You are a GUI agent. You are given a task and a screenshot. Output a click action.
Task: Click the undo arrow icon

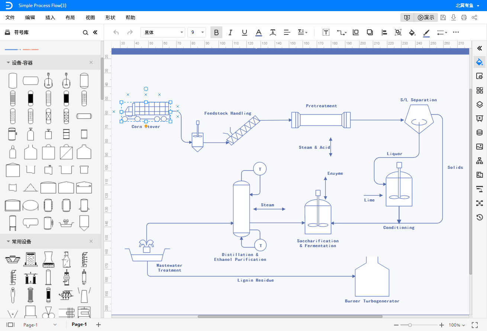click(116, 33)
